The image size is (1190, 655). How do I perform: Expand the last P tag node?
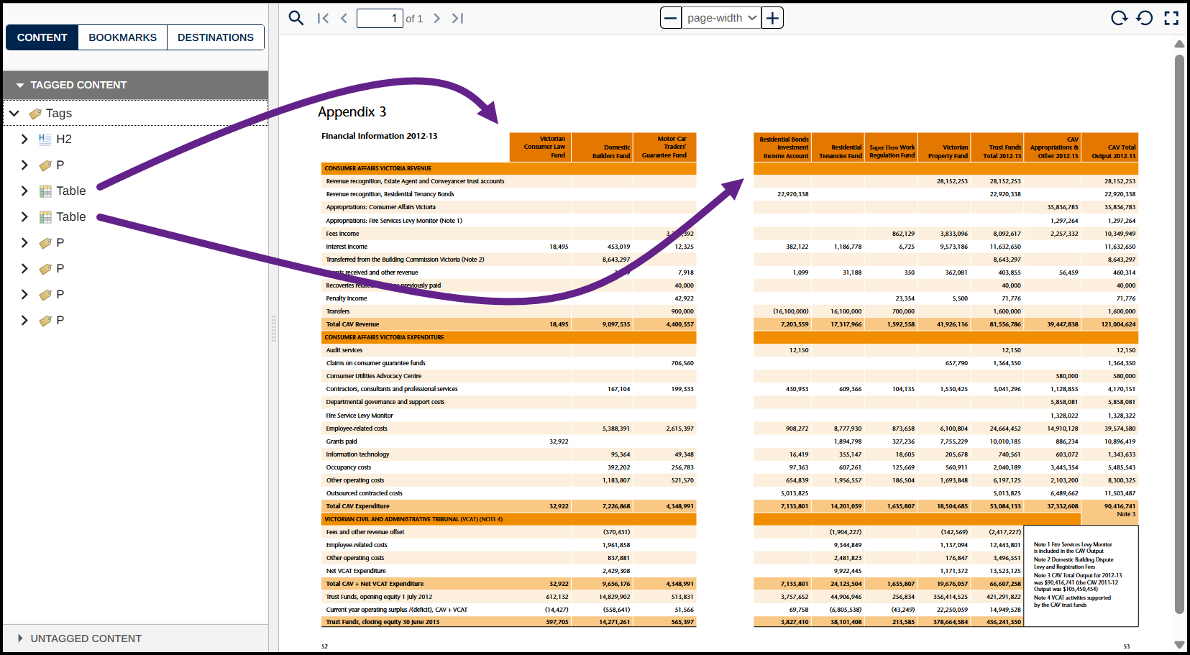[x=24, y=320]
